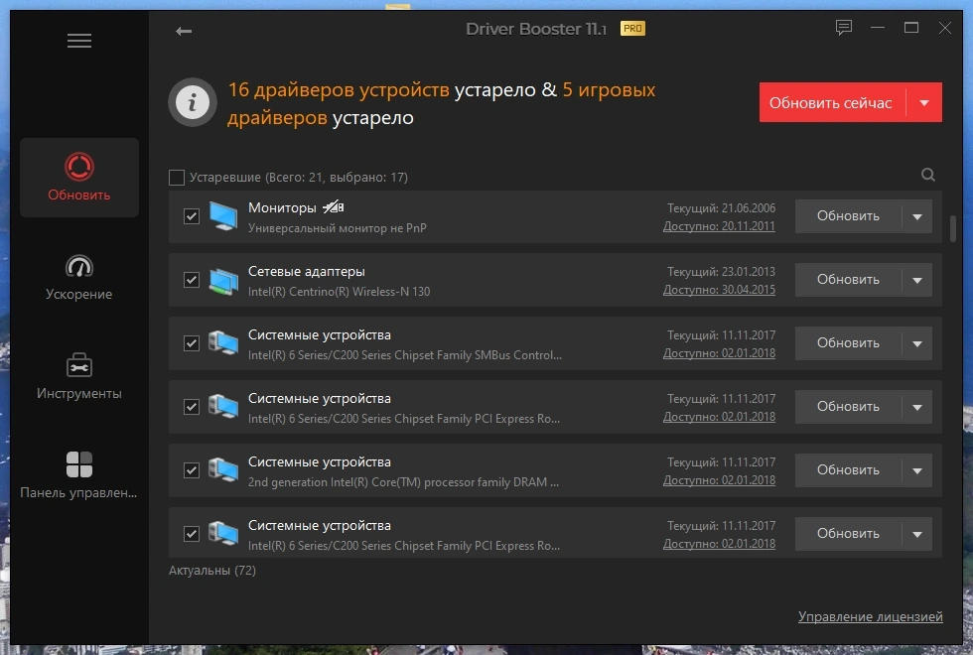The image size is (973, 655).
Task: Switch to the Обновить sidebar tab
Action: pos(79,178)
